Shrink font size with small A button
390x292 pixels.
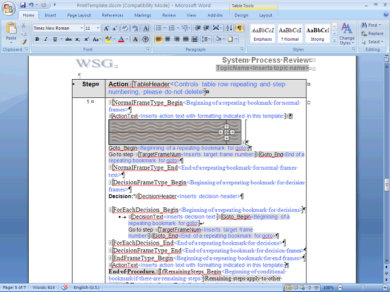(x=115, y=28)
